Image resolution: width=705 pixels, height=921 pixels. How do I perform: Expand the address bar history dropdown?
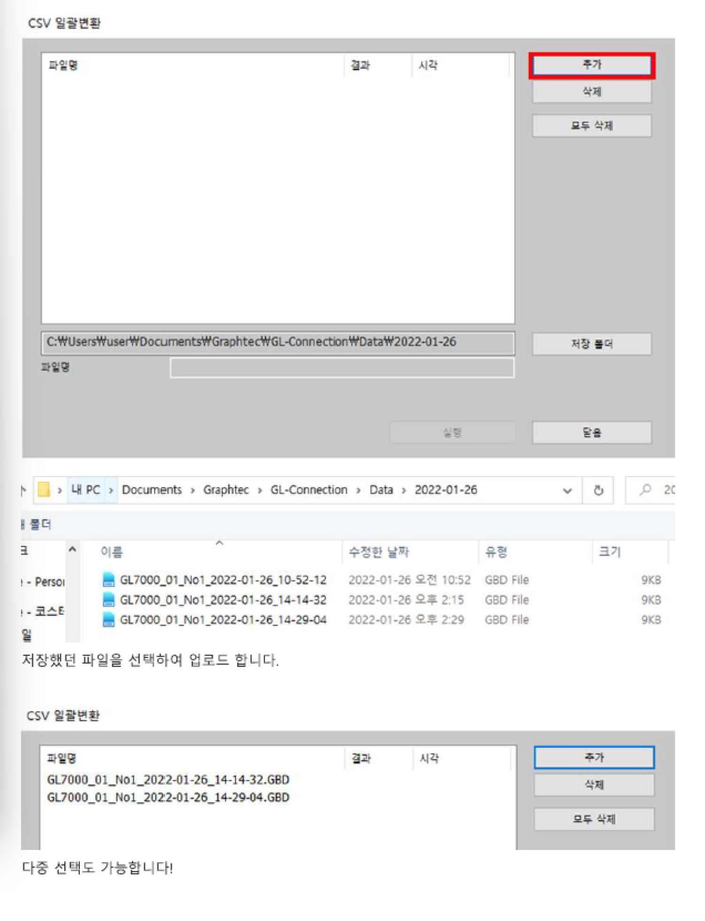(567, 491)
